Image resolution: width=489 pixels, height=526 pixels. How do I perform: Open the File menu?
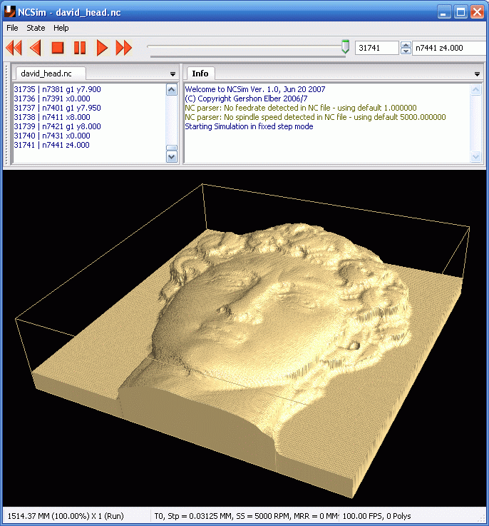[x=12, y=28]
